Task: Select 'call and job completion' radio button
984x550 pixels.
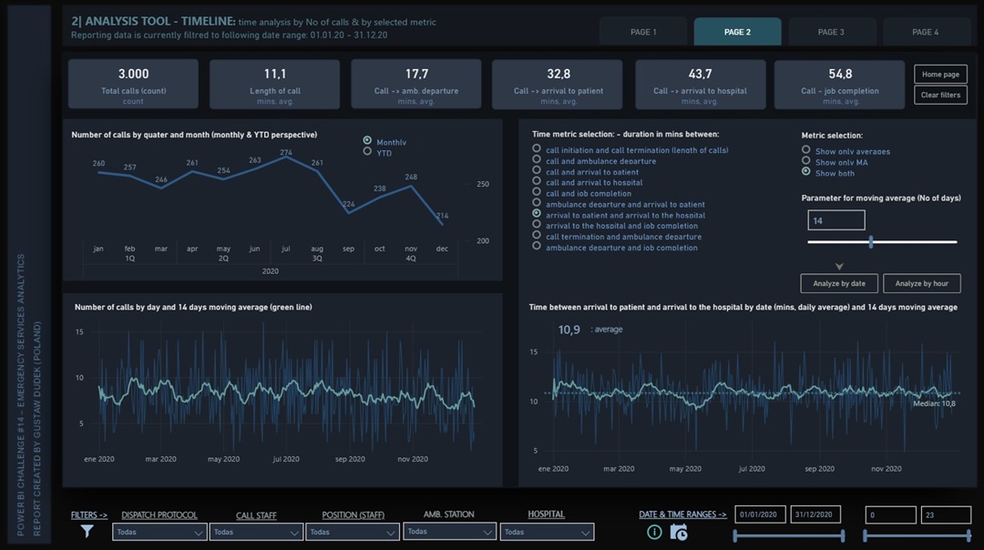Action: (x=537, y=193)
